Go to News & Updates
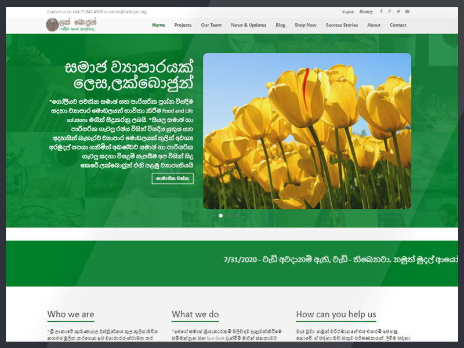Viewport: 464px width, 348px height. pyautogui.click(x=248, y=25)
